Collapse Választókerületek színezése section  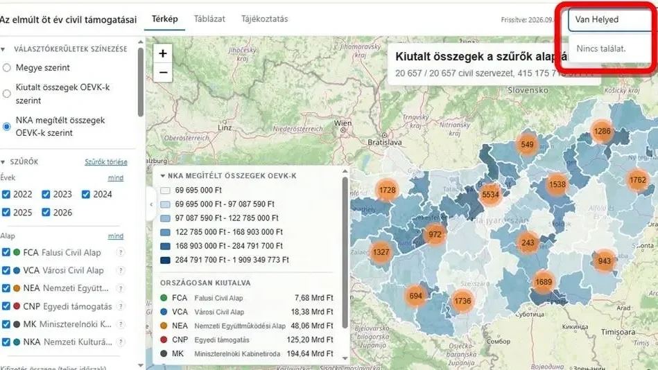coord(3,49)
